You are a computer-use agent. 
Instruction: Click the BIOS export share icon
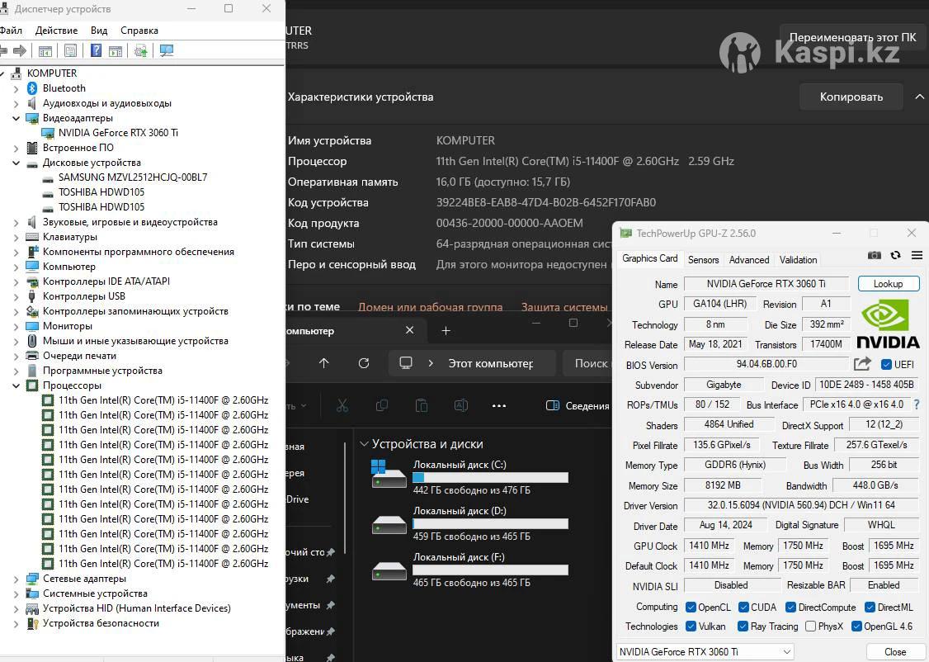[862, 364]
